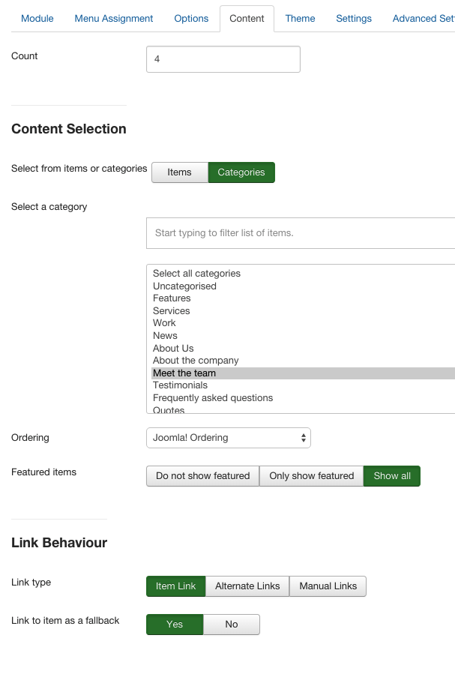Viewport: 455px width, 674px height.
Task: Go to the Options tab
Action: [191, 19]
